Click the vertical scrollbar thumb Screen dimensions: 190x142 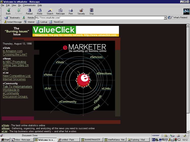(x=188, y=70)
